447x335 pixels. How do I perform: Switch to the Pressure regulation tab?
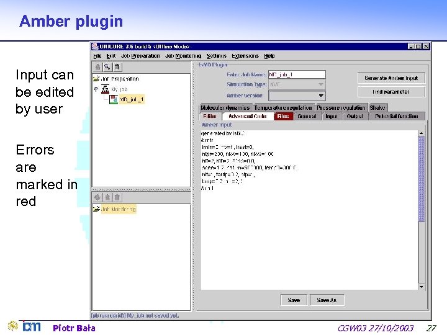point(341,108)
